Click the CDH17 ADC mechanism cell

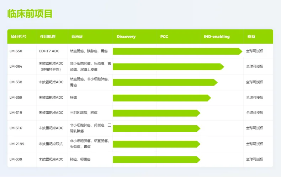[49, 51]
